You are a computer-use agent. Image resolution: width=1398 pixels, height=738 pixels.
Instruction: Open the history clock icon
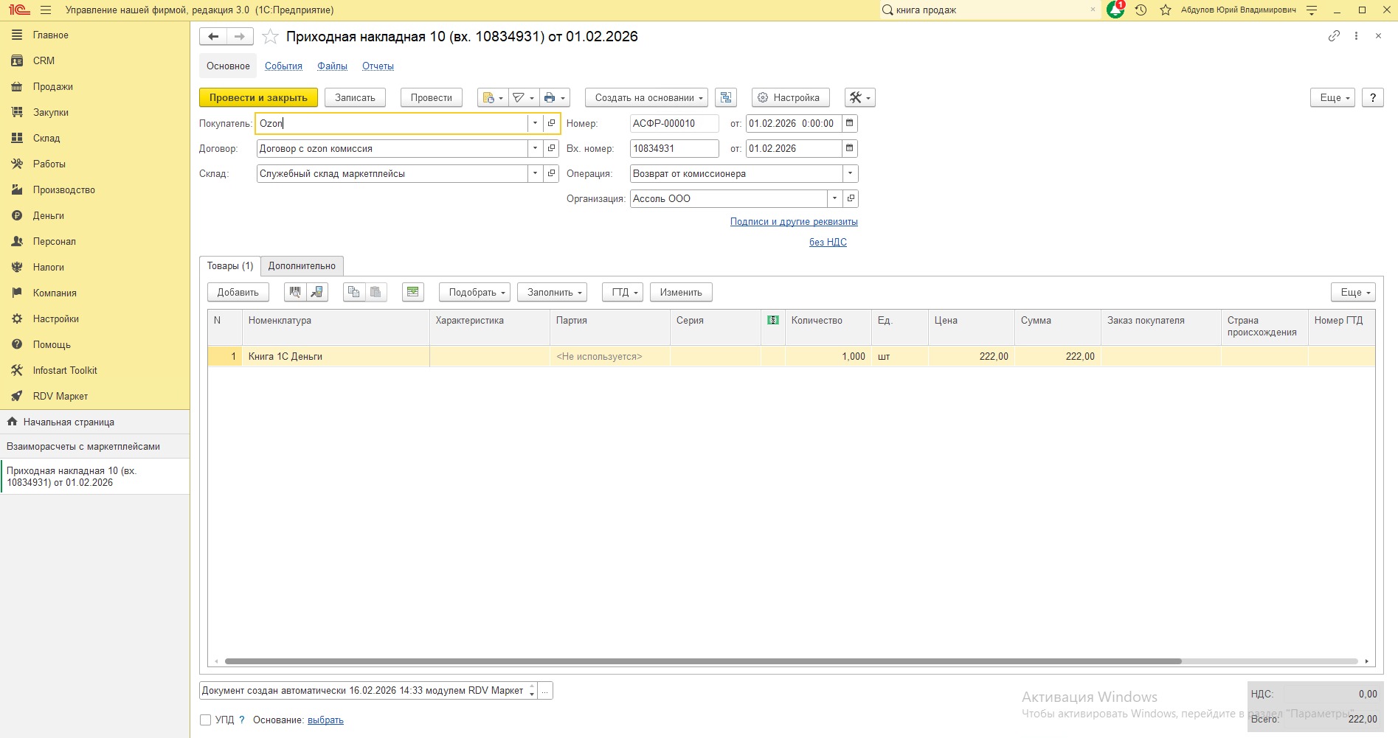click(x=1141, y=10)
